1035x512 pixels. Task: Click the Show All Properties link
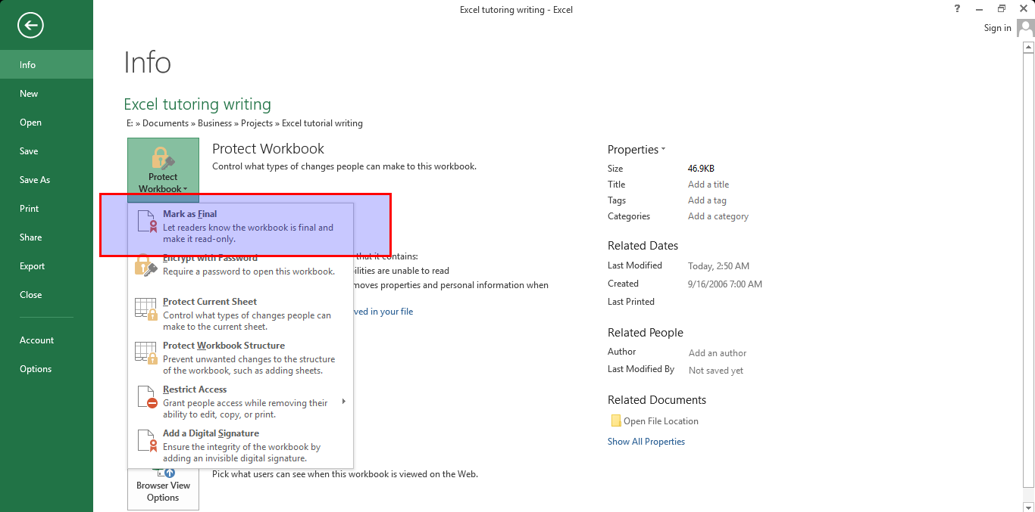[646, 442]
